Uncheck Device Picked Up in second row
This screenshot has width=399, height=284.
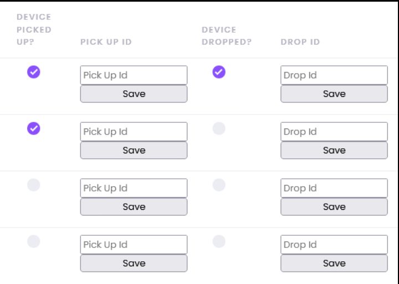pyautogui.click(x=34, y=128)
